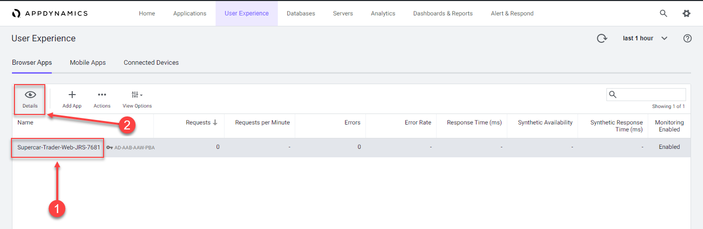Open the Databases menu

coord(301,13)
